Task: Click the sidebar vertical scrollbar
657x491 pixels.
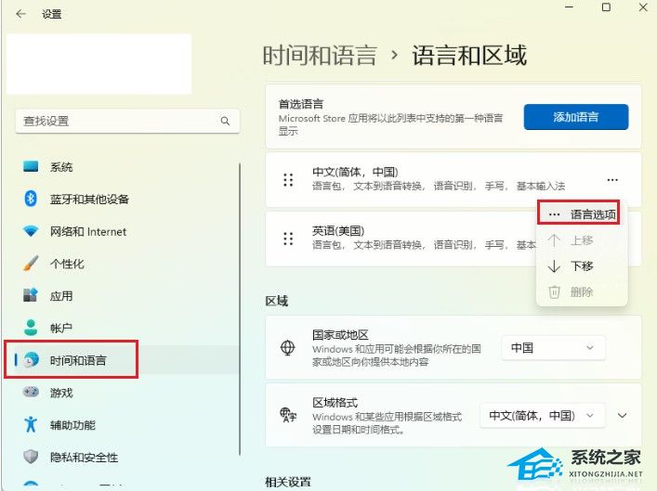Action: [x=240, y=309]
